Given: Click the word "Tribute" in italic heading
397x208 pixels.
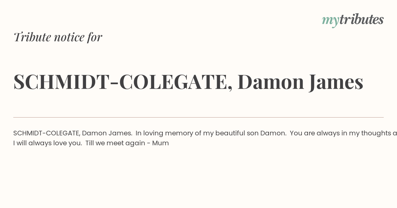Looking at the screenshot, I should 32,37.
